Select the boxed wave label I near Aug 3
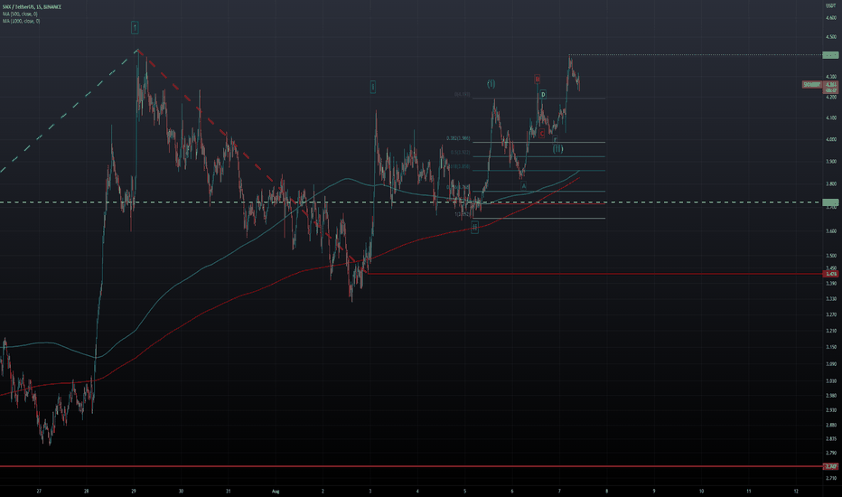This screenshot has height=497, width=842. tap(373, 87)
